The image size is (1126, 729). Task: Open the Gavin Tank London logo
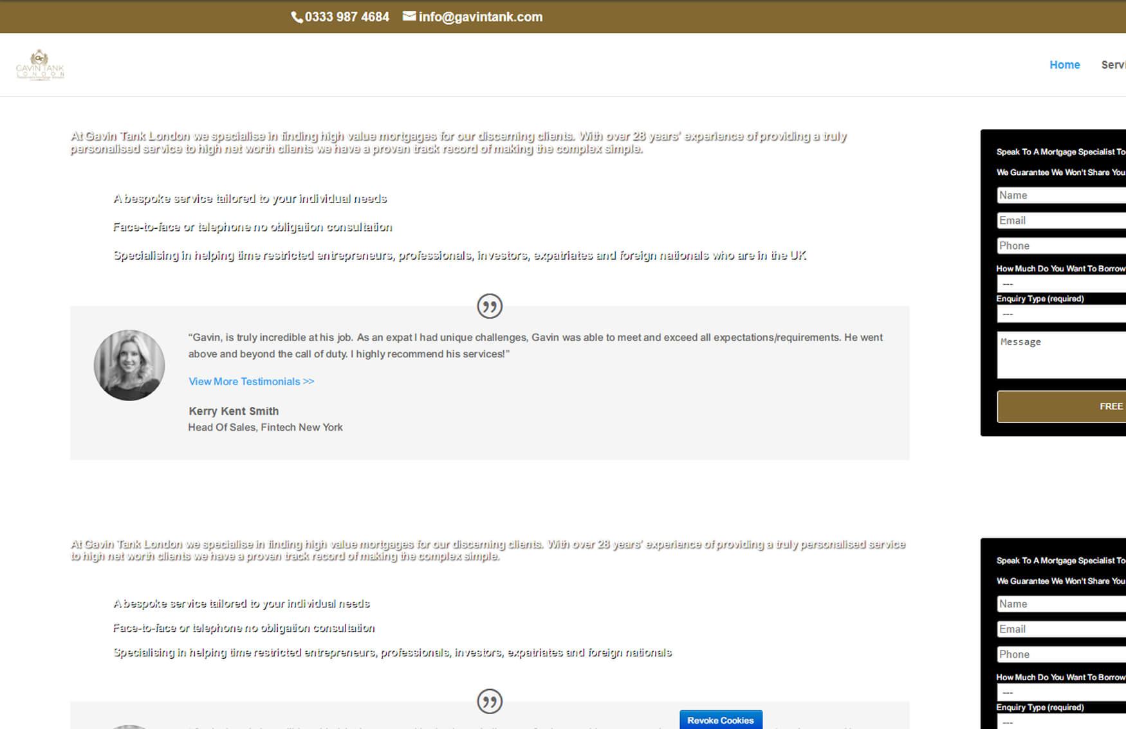pos(40,64)
